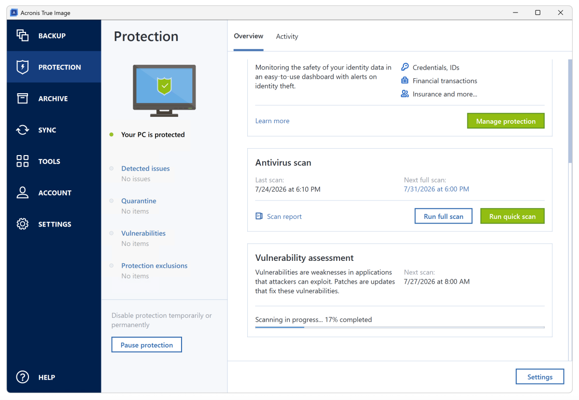Click the Pause protection button
The image size is (579, 400).
point(147,344)
